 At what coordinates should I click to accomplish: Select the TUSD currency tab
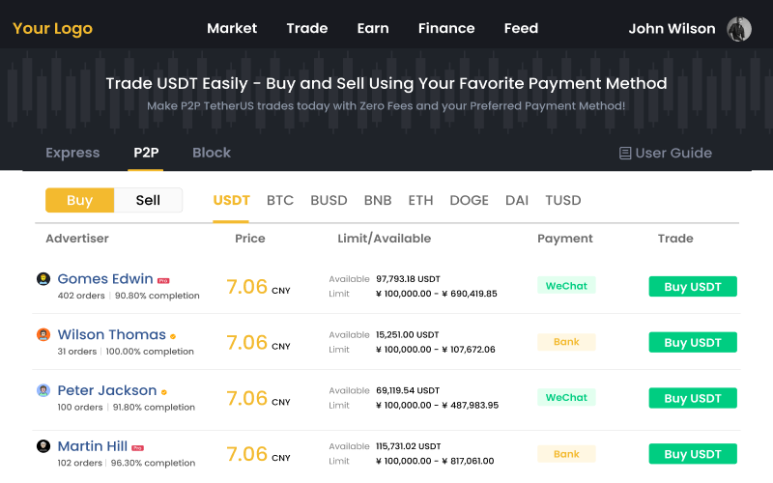pyautogui.click(x=563, y=200)
